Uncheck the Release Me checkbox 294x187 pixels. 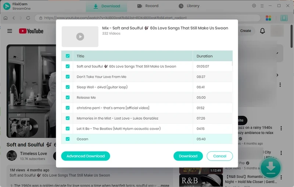point(68,98)
